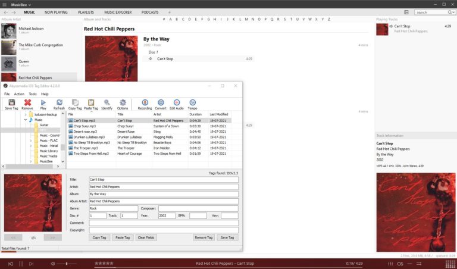457x269 pixels.
Task: Click the Save Tag toolbar icon
Action: pyautogui.click(x=12, y=104)
